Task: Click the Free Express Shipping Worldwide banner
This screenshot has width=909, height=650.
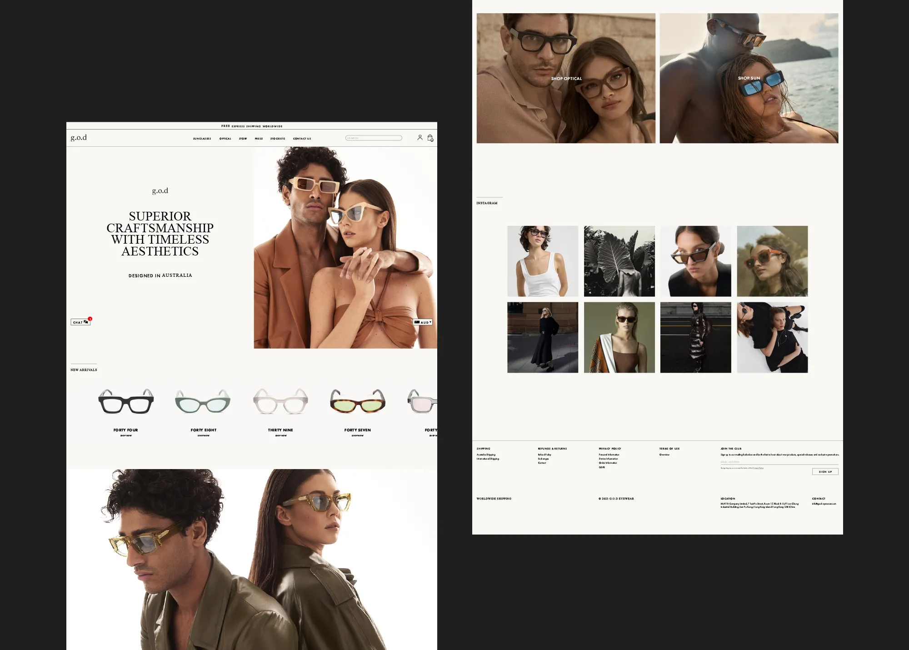Action: click(x=252, y=126)
